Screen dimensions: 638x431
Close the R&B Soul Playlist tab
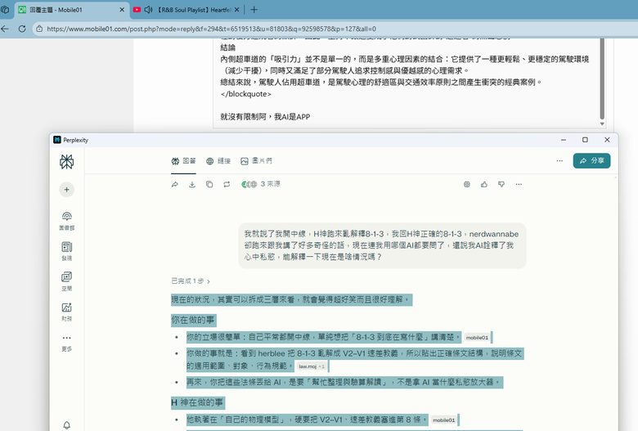coord(237,10)
